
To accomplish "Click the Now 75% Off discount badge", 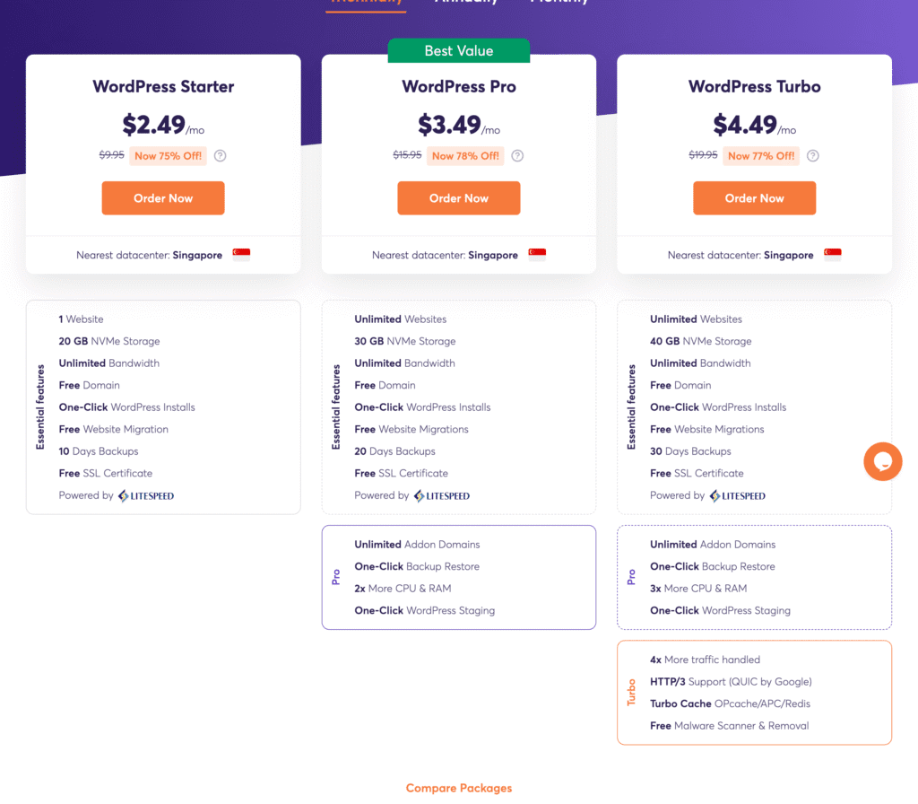I will pyautogui.click(x=168, y=156).
